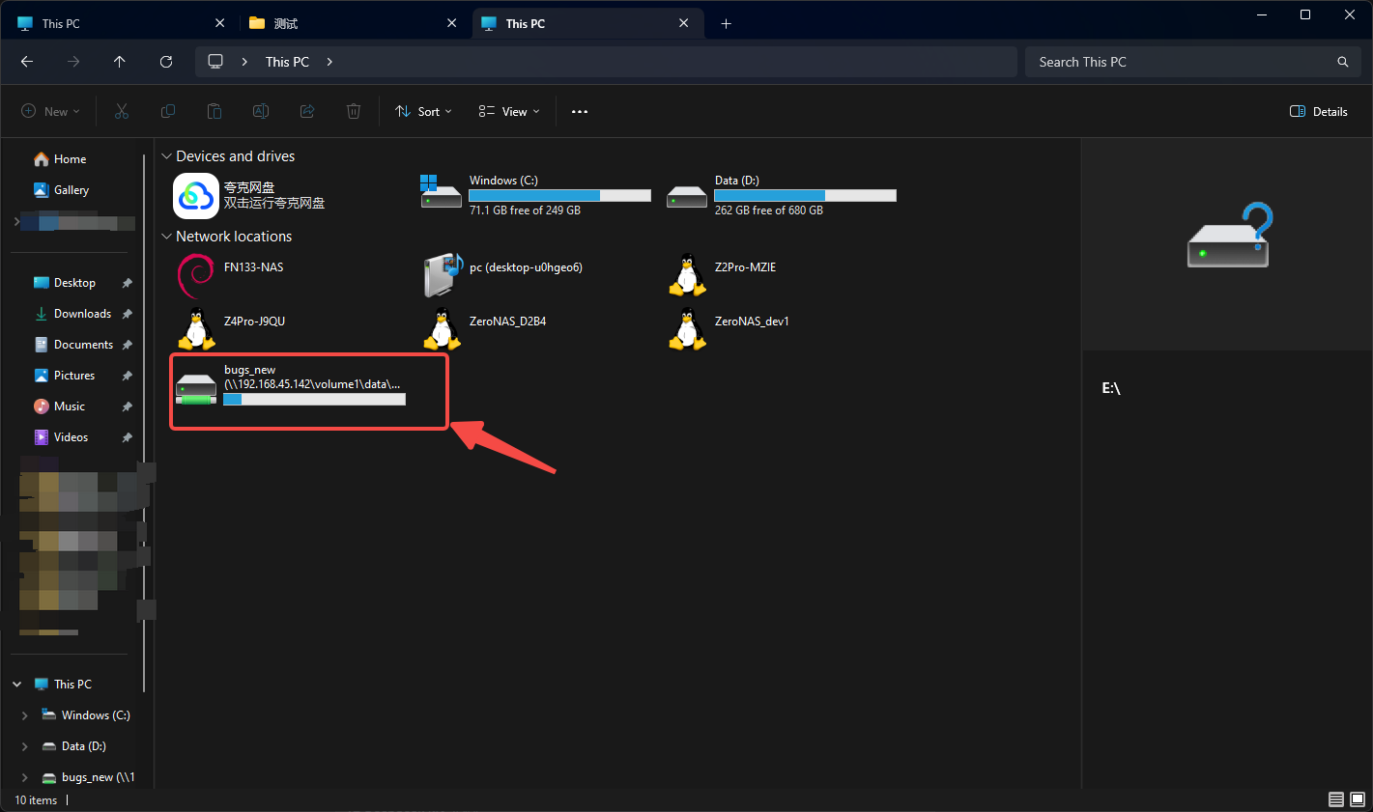The image size is (1373, 812).
Task: Click the Quark cloud drive icon
Action: pyautogui.click(x=196, y=196)
